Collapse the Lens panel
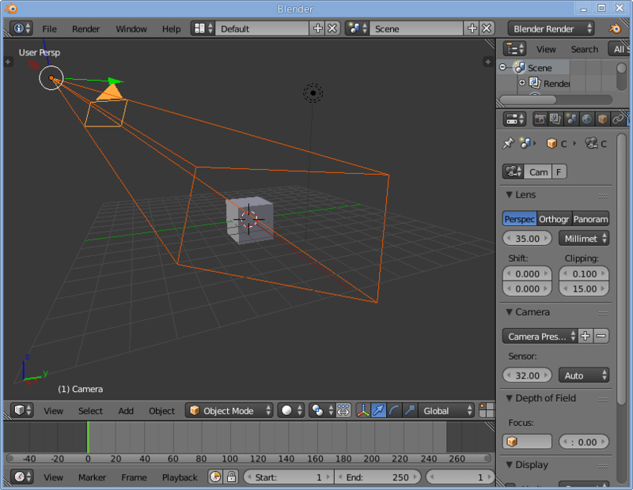This screenshot has width=633, height=490. click(510, 194)
